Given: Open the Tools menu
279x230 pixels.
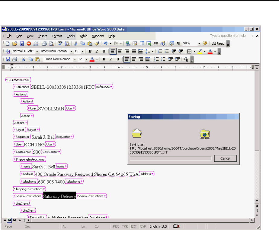Looking at the screenshot, I should click(x=71, y=36).
